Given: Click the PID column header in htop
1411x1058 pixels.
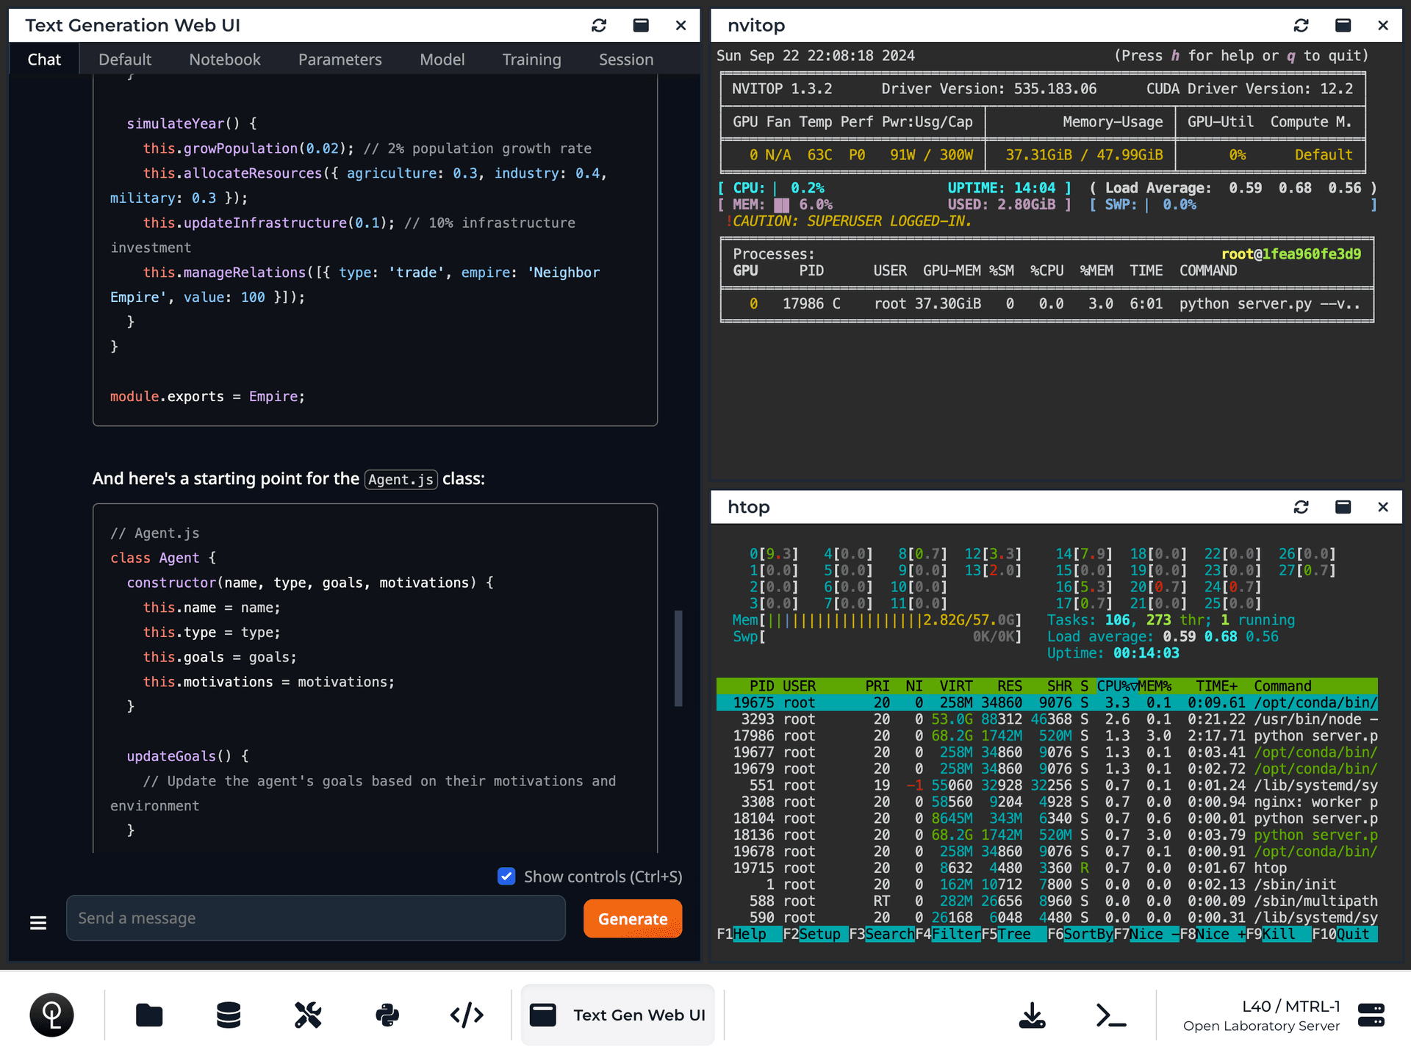Looking at the screenshot, I should click(761, 685).
